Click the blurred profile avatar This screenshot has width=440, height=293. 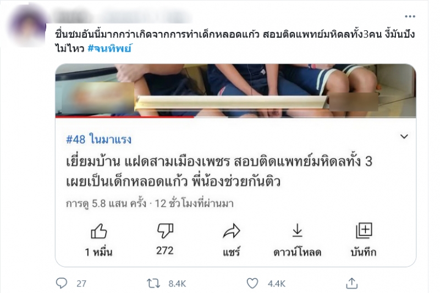pos(27,26)
